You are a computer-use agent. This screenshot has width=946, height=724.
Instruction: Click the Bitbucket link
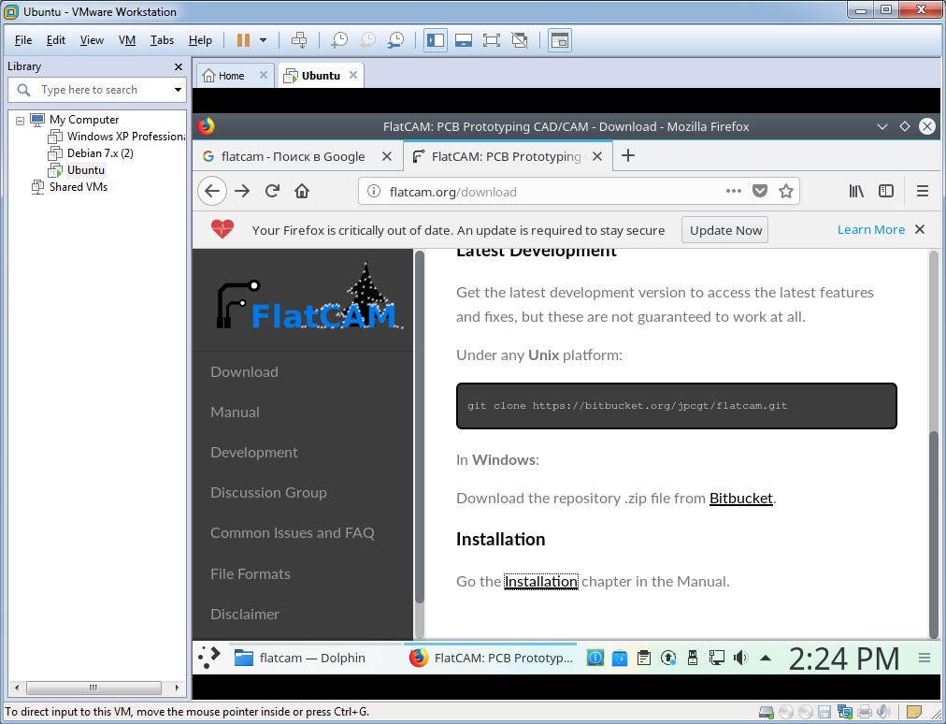(741, 499)
